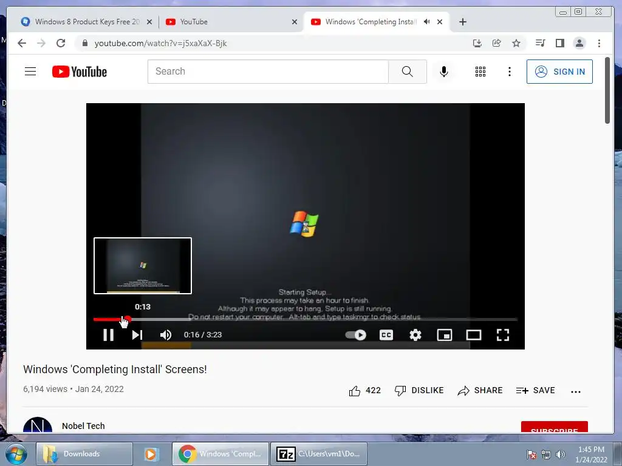Bookmark this page with the star
This screenshot has width=622, height=466.
(x=516, y=43)
